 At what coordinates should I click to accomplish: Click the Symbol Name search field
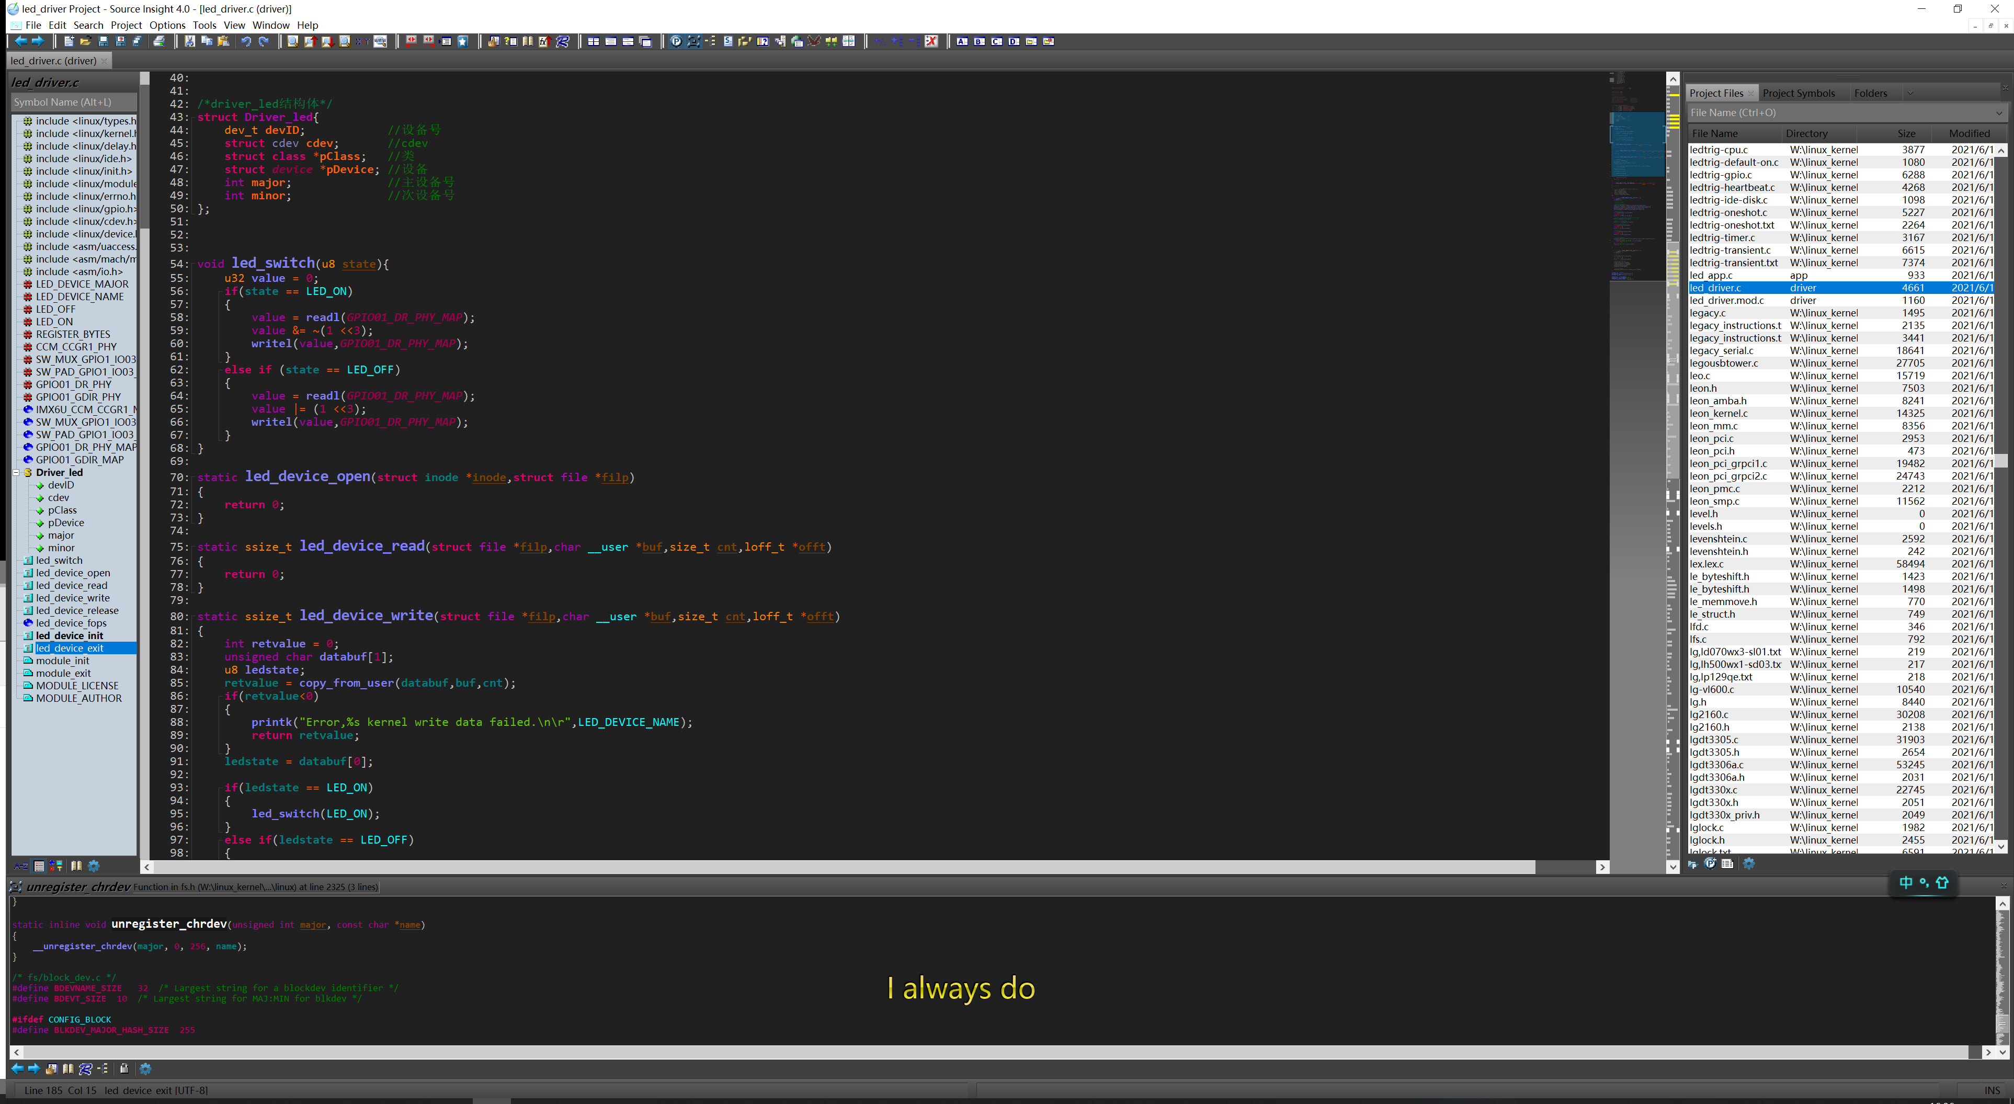[x=74, y=101]
